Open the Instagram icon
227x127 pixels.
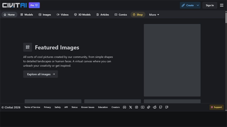point(136,107)
